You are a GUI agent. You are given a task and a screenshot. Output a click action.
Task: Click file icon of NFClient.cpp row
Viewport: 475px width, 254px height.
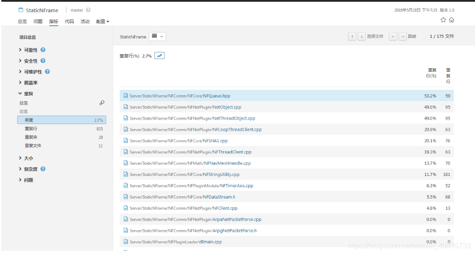click(x=126, y=208)
